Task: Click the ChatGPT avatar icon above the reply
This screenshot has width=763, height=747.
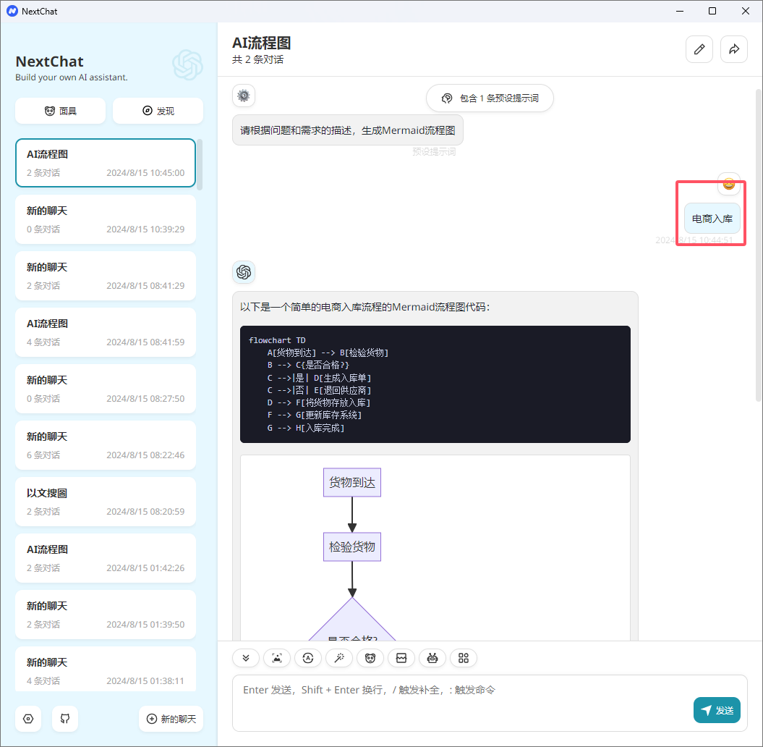Action: [244, 271]
